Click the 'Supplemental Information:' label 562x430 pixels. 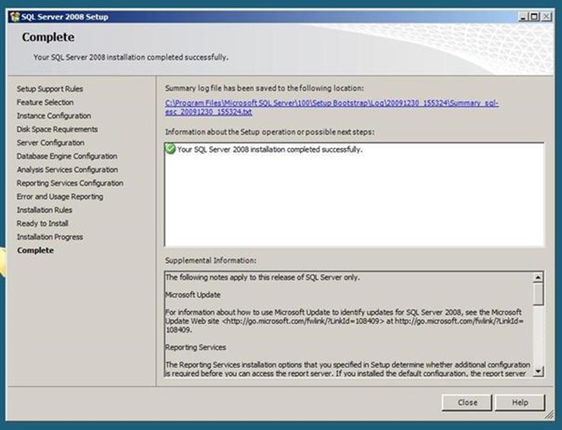pos(211,260)
